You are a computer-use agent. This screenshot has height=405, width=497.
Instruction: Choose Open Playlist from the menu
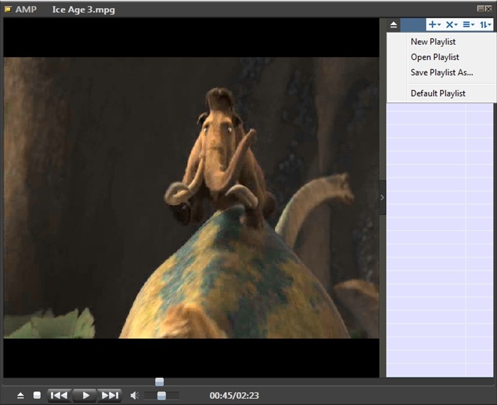pos(435,57)
